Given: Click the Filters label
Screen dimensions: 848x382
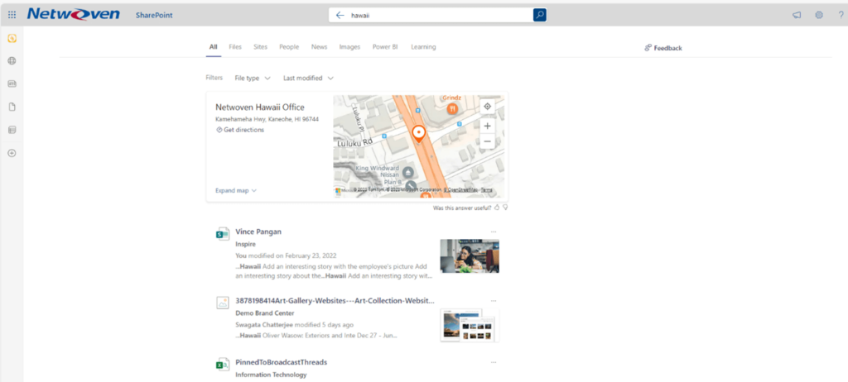Looking at the screenshot, I should 214,78.
